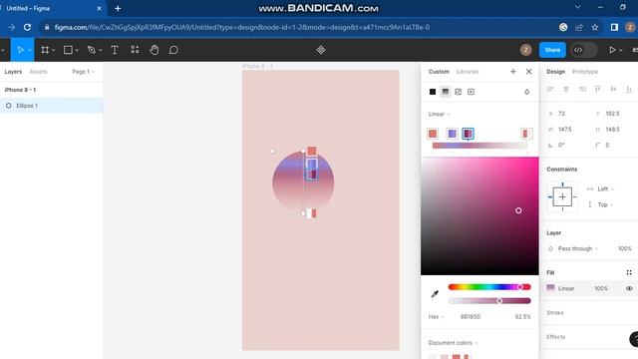Click the Present play icon

pyautogui.click(x=612, y=50)
